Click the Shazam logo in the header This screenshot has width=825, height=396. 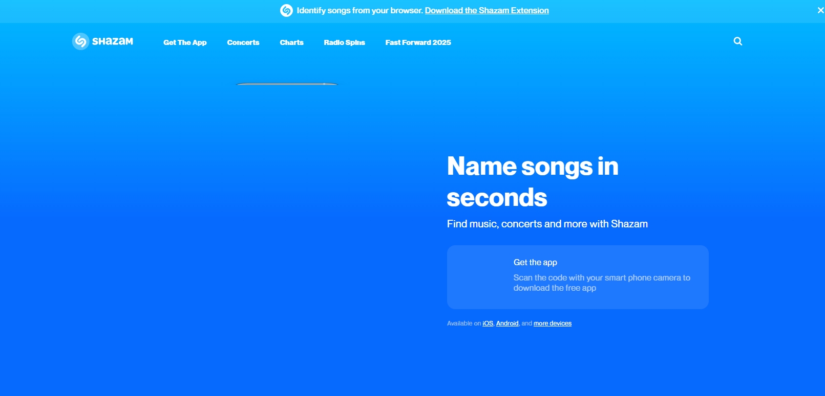(x=102, y=41)
